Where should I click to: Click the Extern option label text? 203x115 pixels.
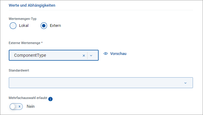coord(55,25)
